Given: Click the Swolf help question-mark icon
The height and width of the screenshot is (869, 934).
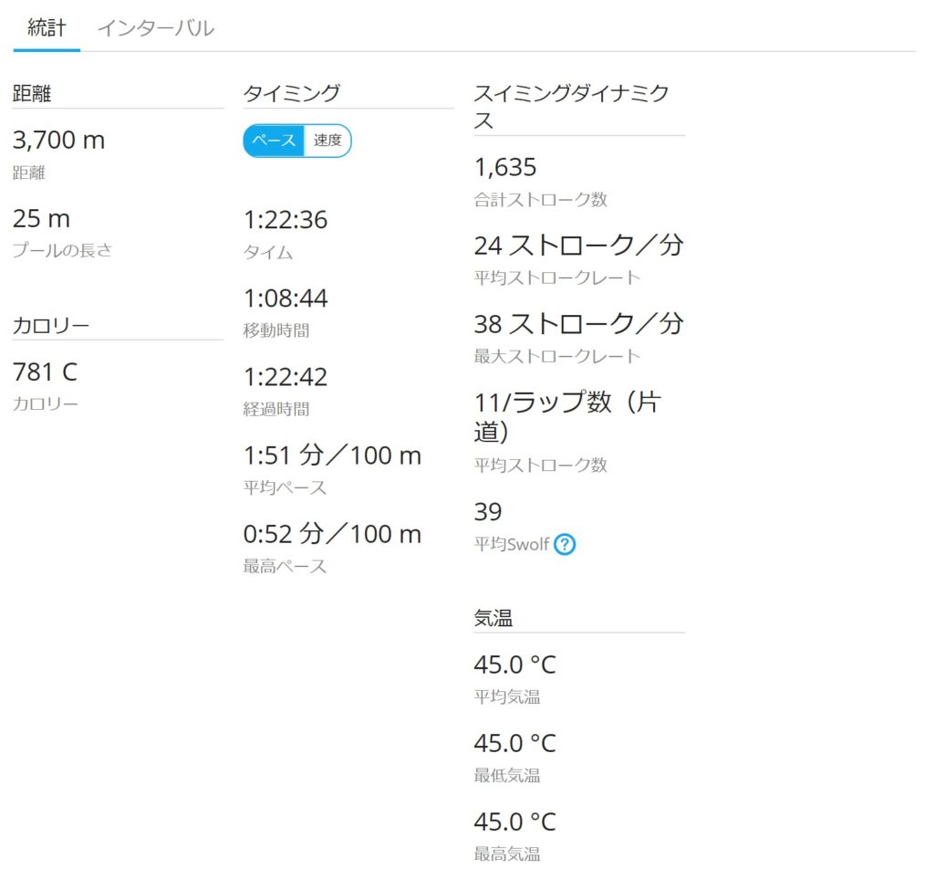Looking at the screenshot, I should pos(565,545).
